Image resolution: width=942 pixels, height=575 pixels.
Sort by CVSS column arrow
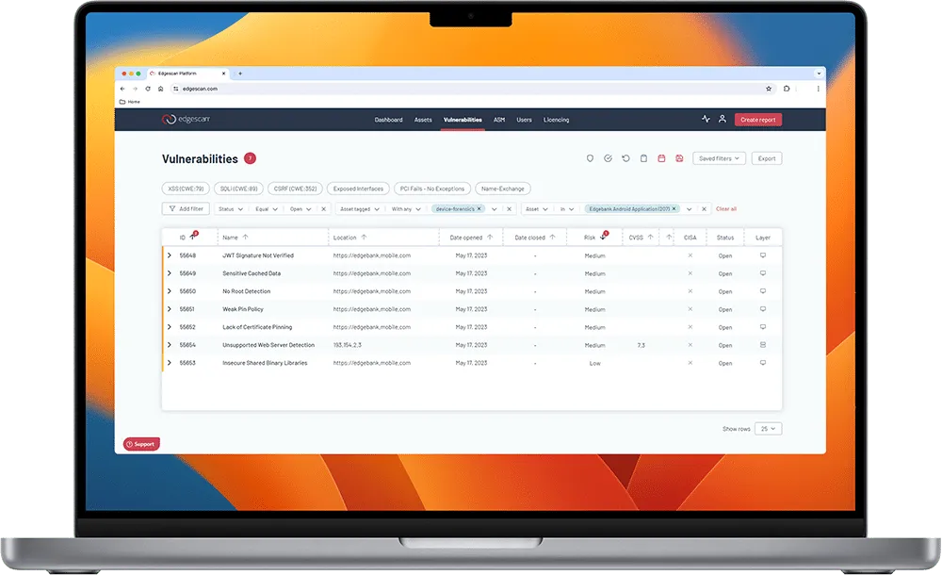tap(651, 238)
